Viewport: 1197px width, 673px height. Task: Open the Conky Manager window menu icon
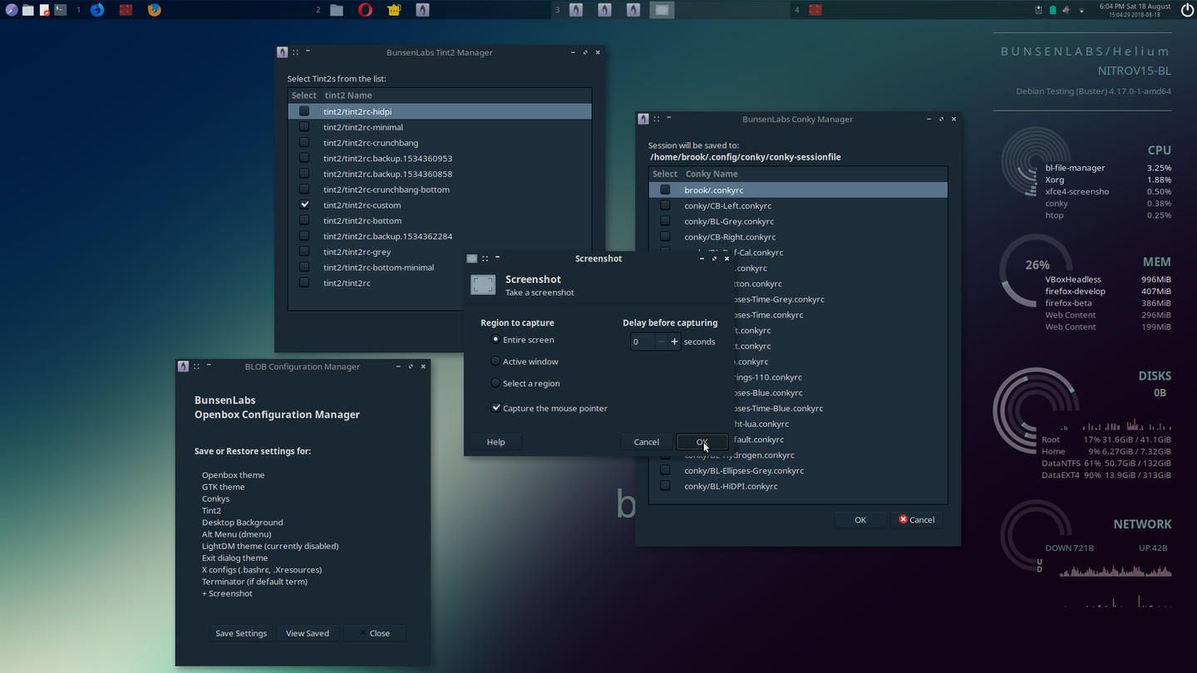pyautogui.click(x=643, y=119)
